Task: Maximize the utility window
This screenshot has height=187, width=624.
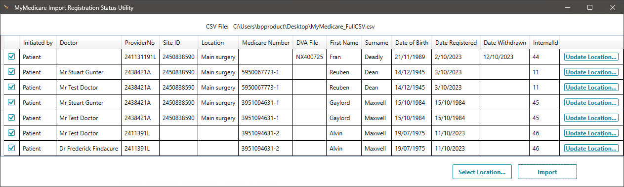Action: coord(589,8)
